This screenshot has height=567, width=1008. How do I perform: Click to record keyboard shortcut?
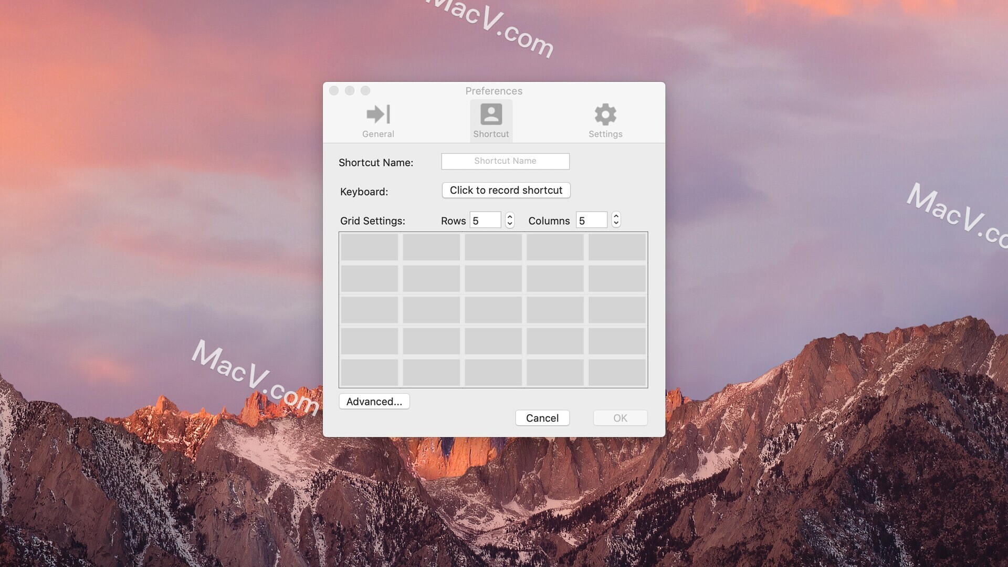(x=506, y=190)
